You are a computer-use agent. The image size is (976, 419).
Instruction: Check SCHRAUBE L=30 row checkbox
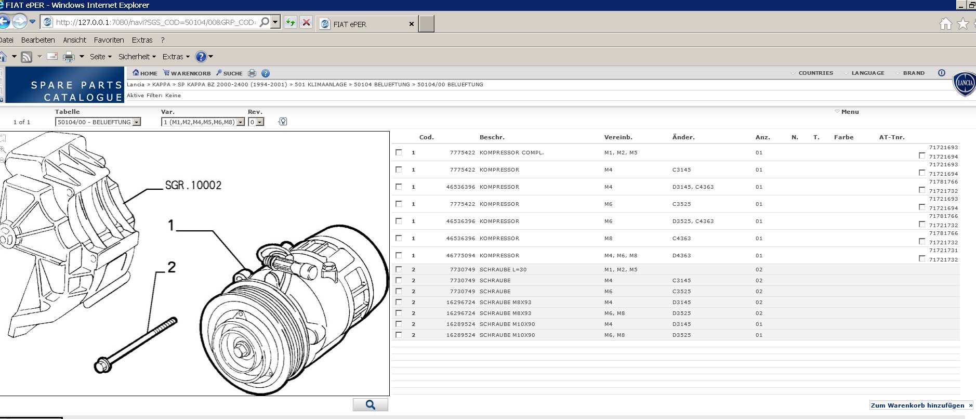pyautogui.click(x=399, y=269)
